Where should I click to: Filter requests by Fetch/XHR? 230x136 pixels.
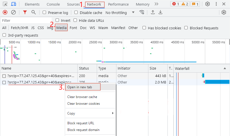(x=19, y=28)
